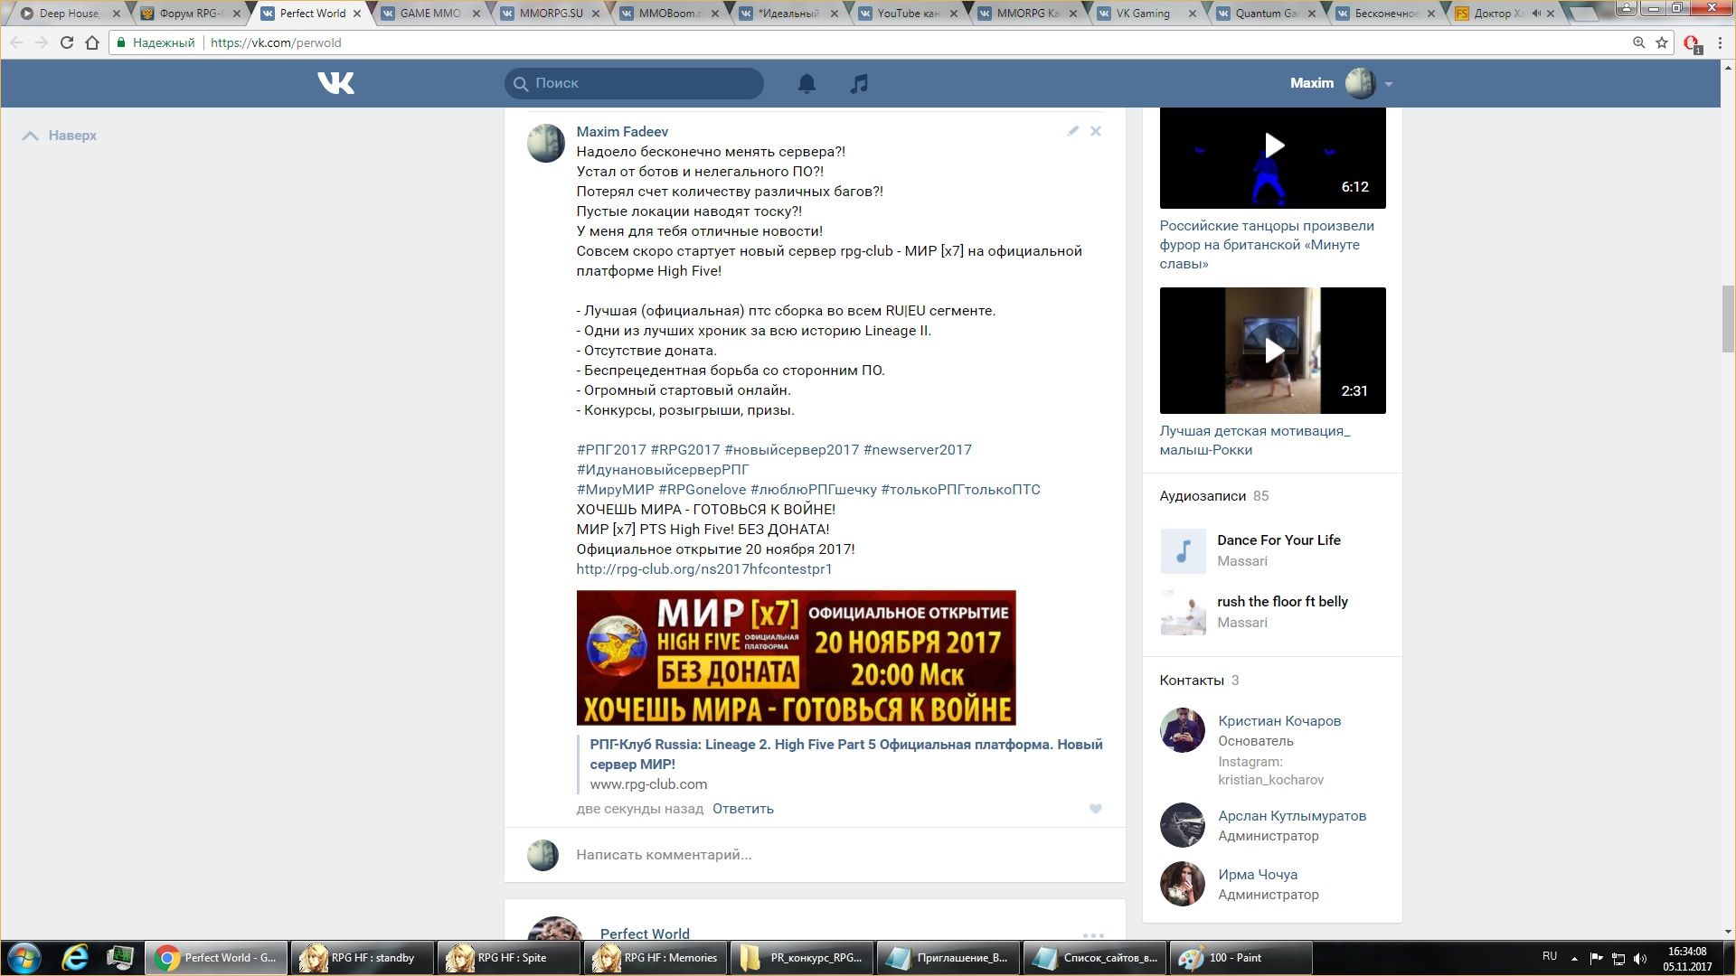The image size is (1736, 976).
Task: Go to Chrome home button
Action: (x=92, y=42)
